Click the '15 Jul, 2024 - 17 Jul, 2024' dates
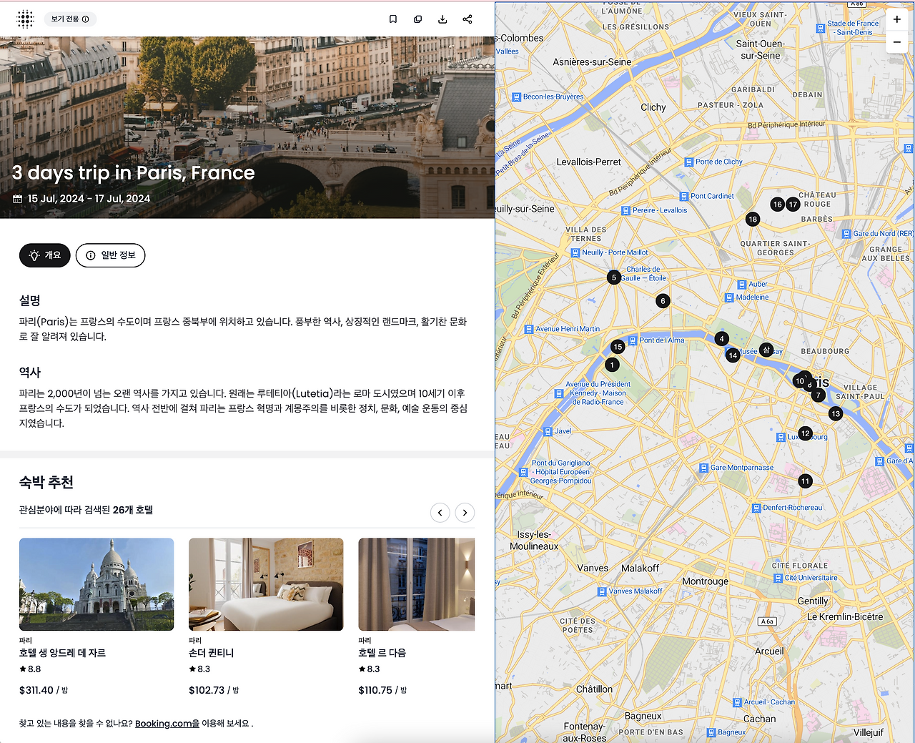Viewport: 915px width, 743px height. 89,199
